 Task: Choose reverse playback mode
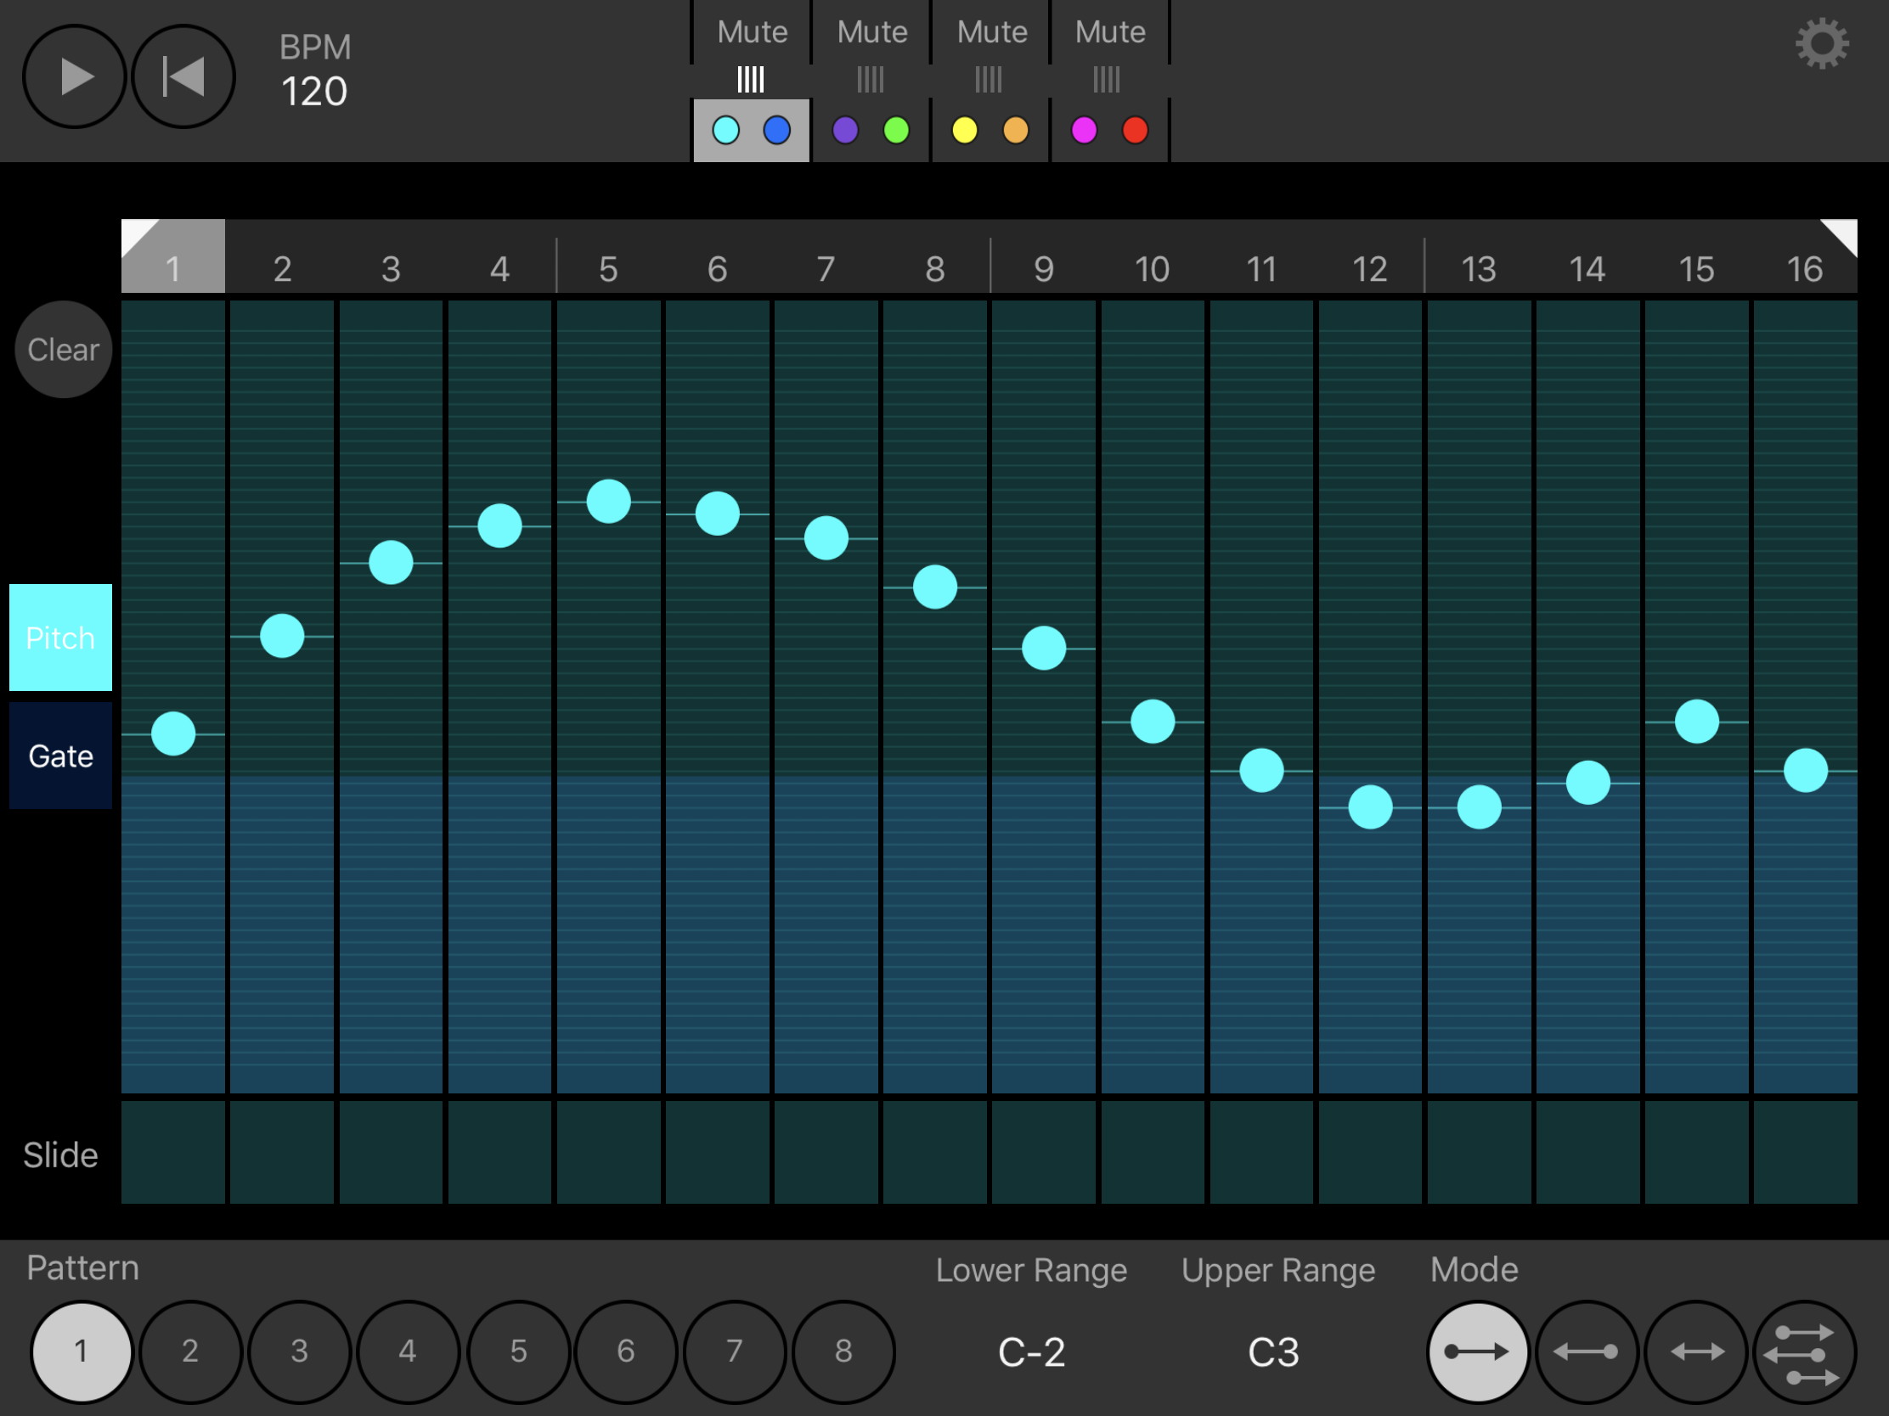click(1587, 1352)
